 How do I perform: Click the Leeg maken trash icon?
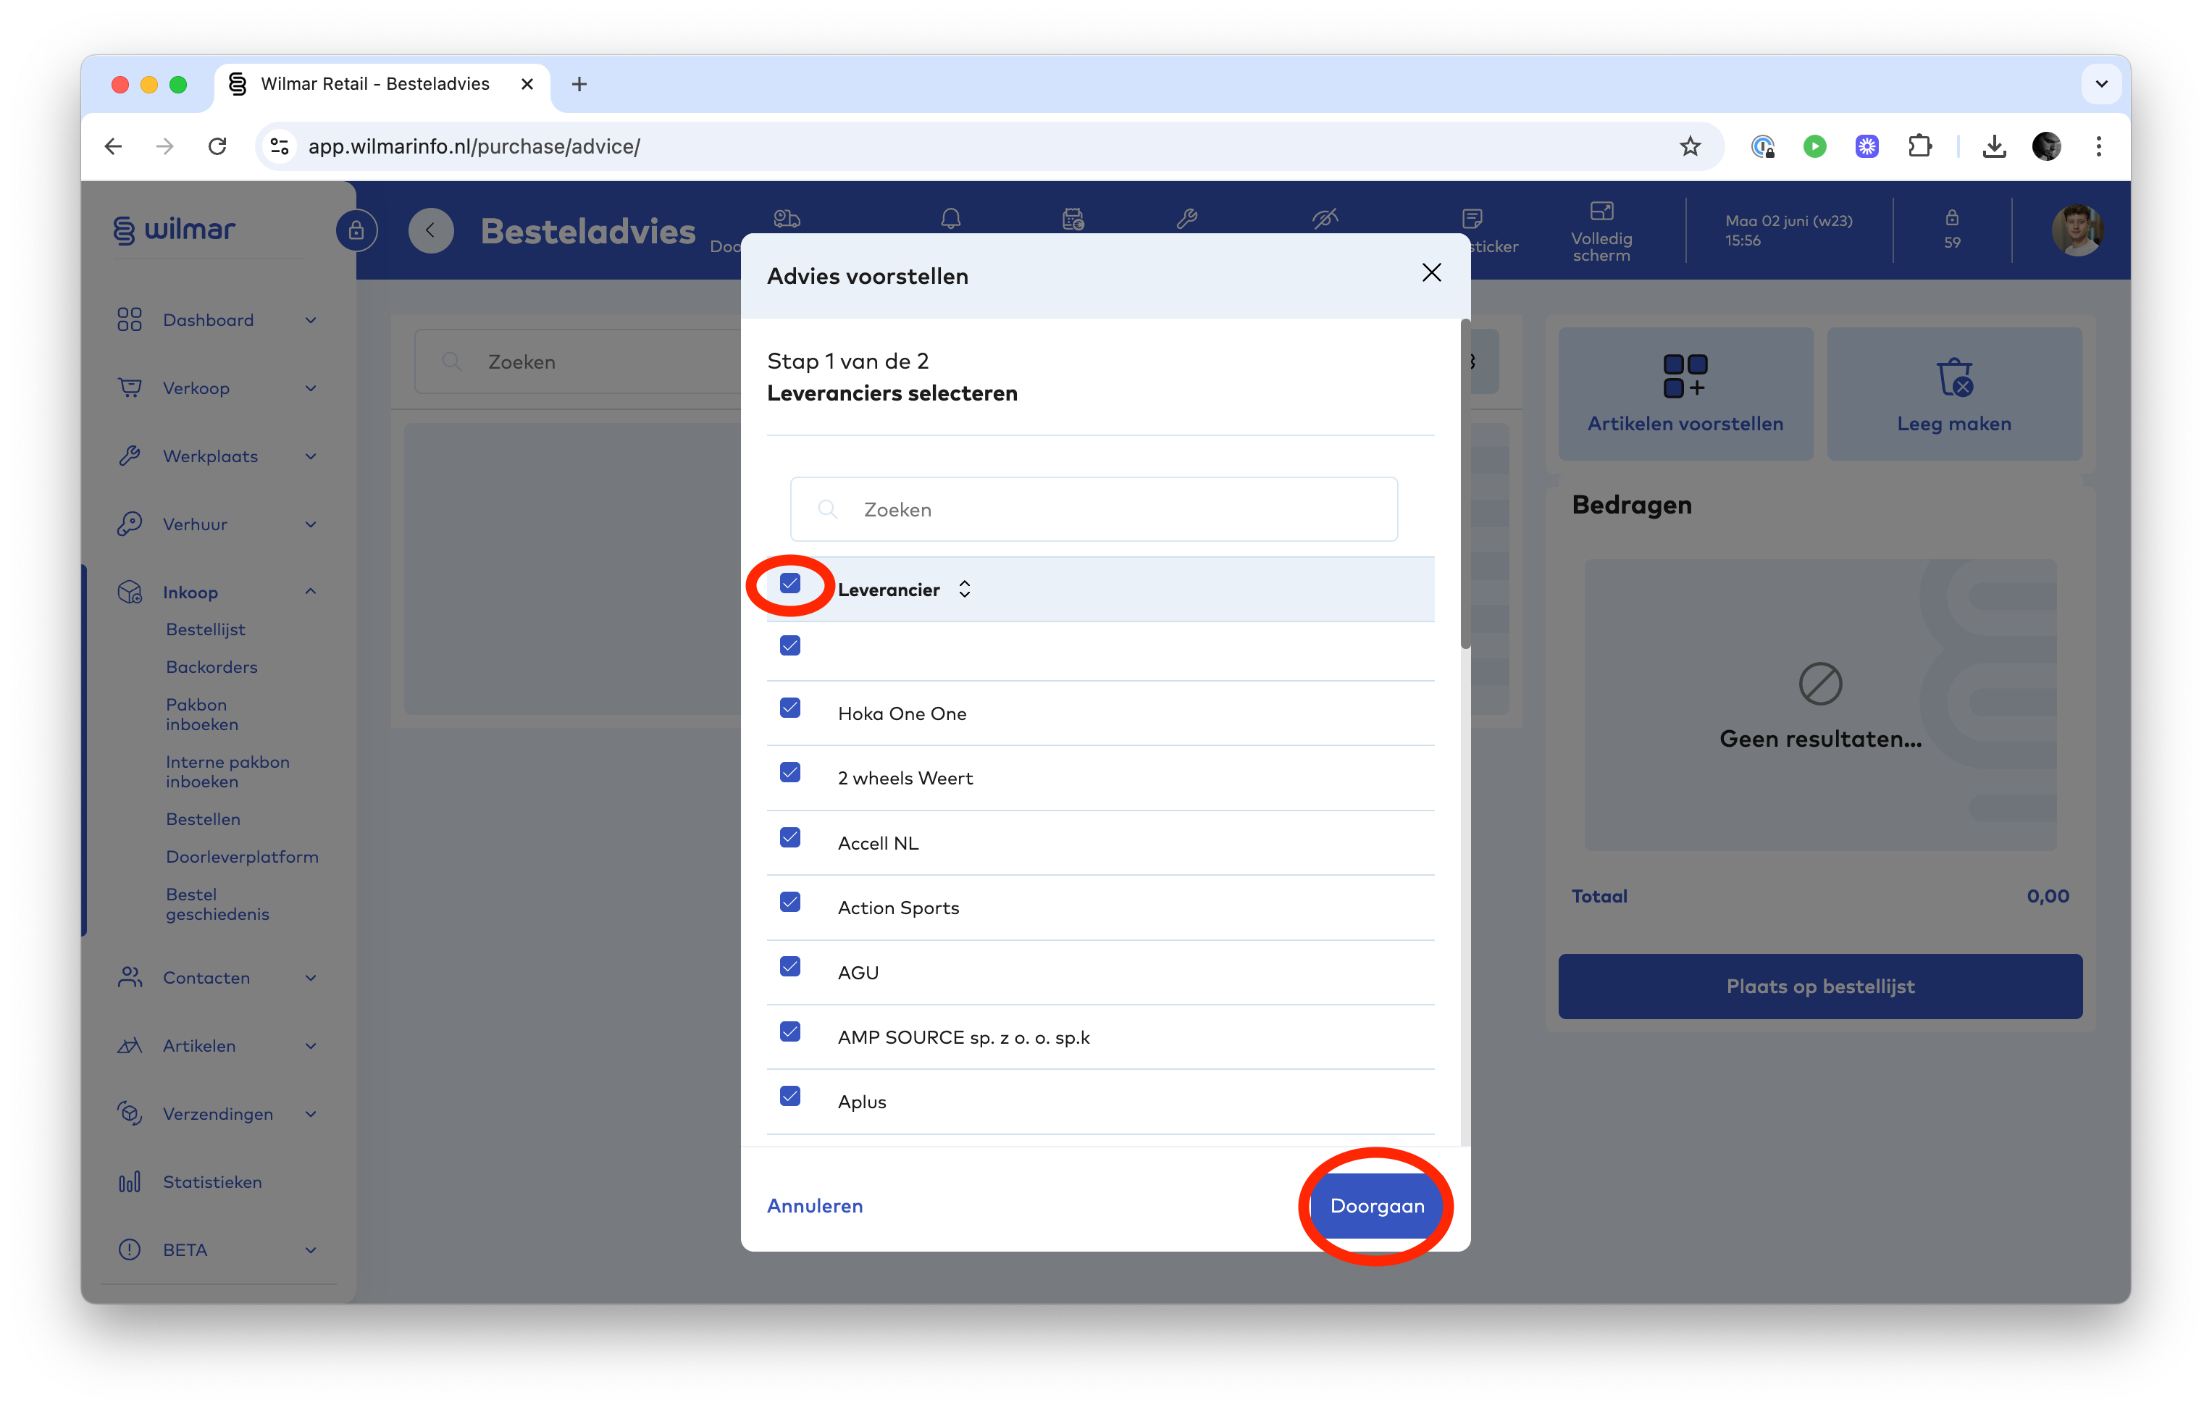tap(1954, 377)
